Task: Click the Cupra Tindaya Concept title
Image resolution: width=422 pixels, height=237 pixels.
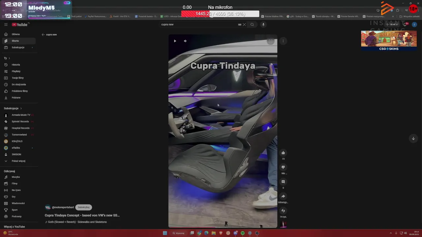Action: coord(82,215)
